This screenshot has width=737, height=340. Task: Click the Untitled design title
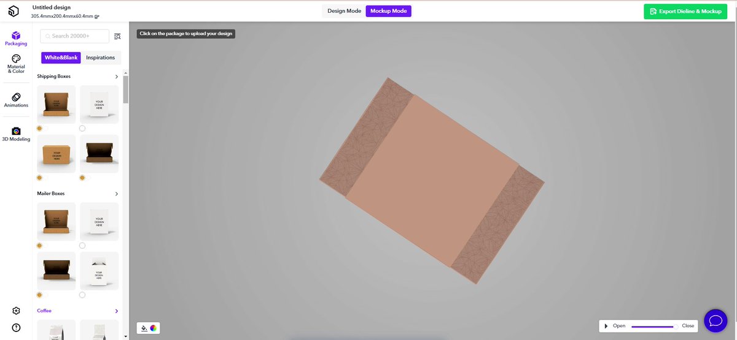click(x=52, y=7)
